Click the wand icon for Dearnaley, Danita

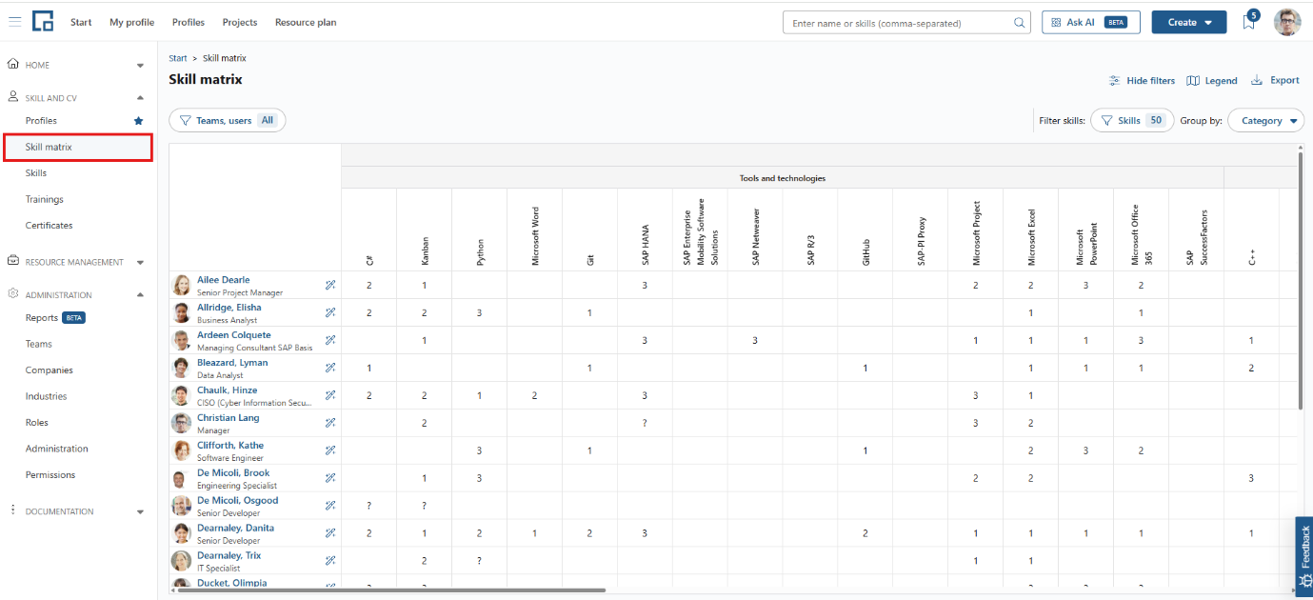click(x=330, y=533)
